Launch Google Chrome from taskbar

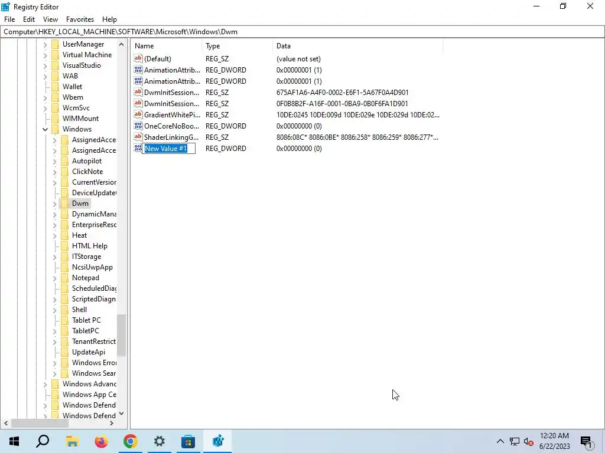click(x=130, y=441)
